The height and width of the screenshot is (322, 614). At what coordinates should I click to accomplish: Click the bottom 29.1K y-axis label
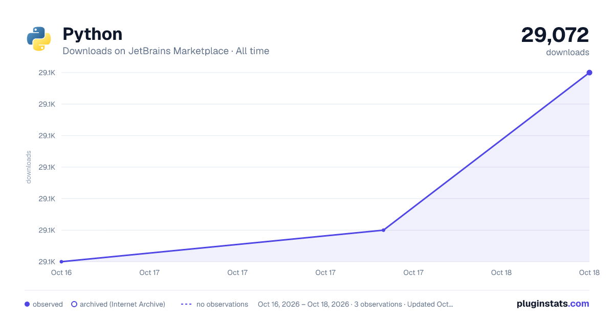47,262
